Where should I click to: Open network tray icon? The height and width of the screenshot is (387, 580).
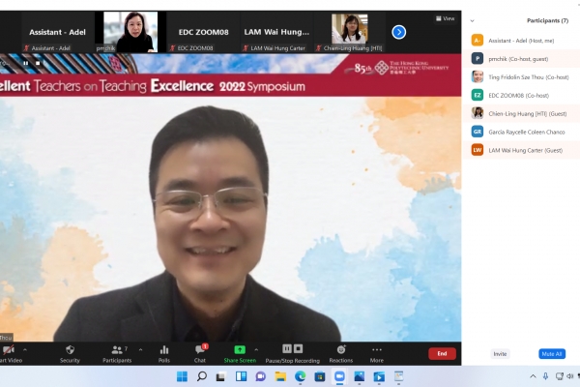[x=560, y=376]
